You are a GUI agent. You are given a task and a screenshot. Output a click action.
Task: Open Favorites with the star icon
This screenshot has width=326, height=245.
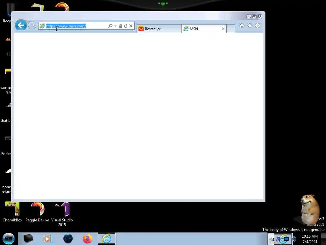coord(250,26)
